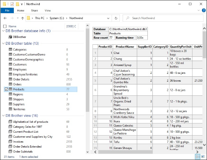
Task: Open the address bar history dropdown
Action: tap(108, 18)
